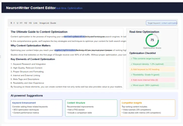Click list item '3. Proper Structure and Formatting'
Screen dimensions: 183x126
[x=27, y=72]
